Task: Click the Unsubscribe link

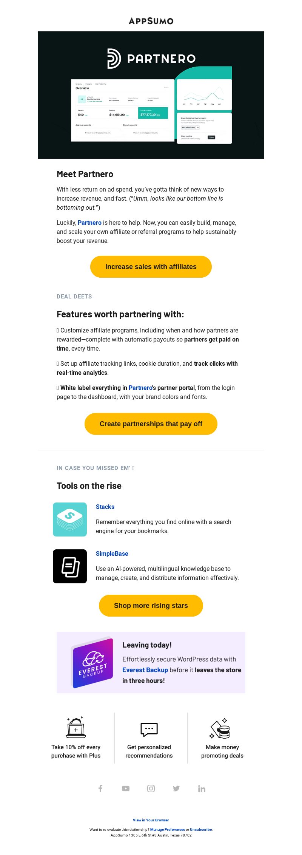Action: (201, 830)
